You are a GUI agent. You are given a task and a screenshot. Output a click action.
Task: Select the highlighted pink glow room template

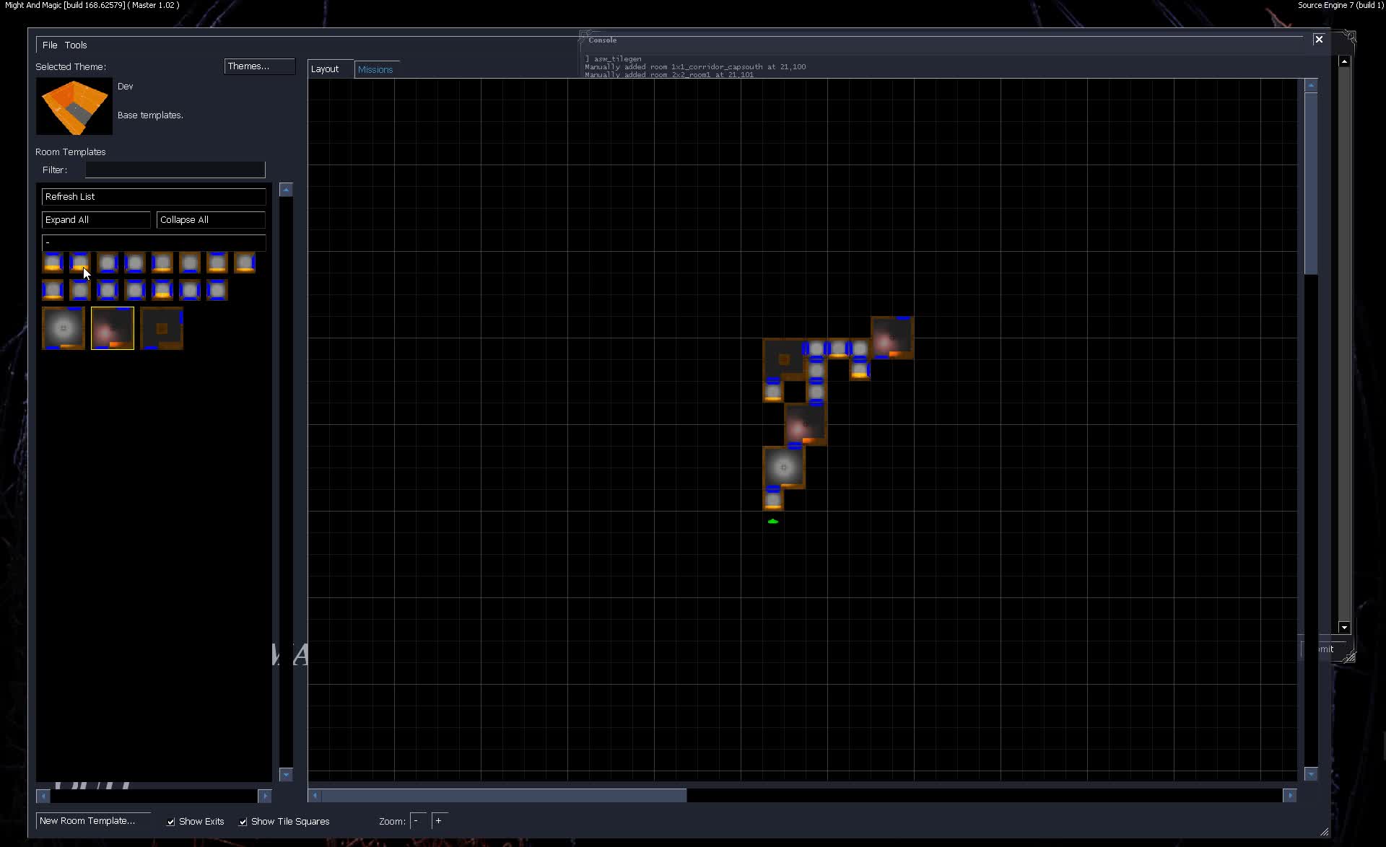point(113,328)
